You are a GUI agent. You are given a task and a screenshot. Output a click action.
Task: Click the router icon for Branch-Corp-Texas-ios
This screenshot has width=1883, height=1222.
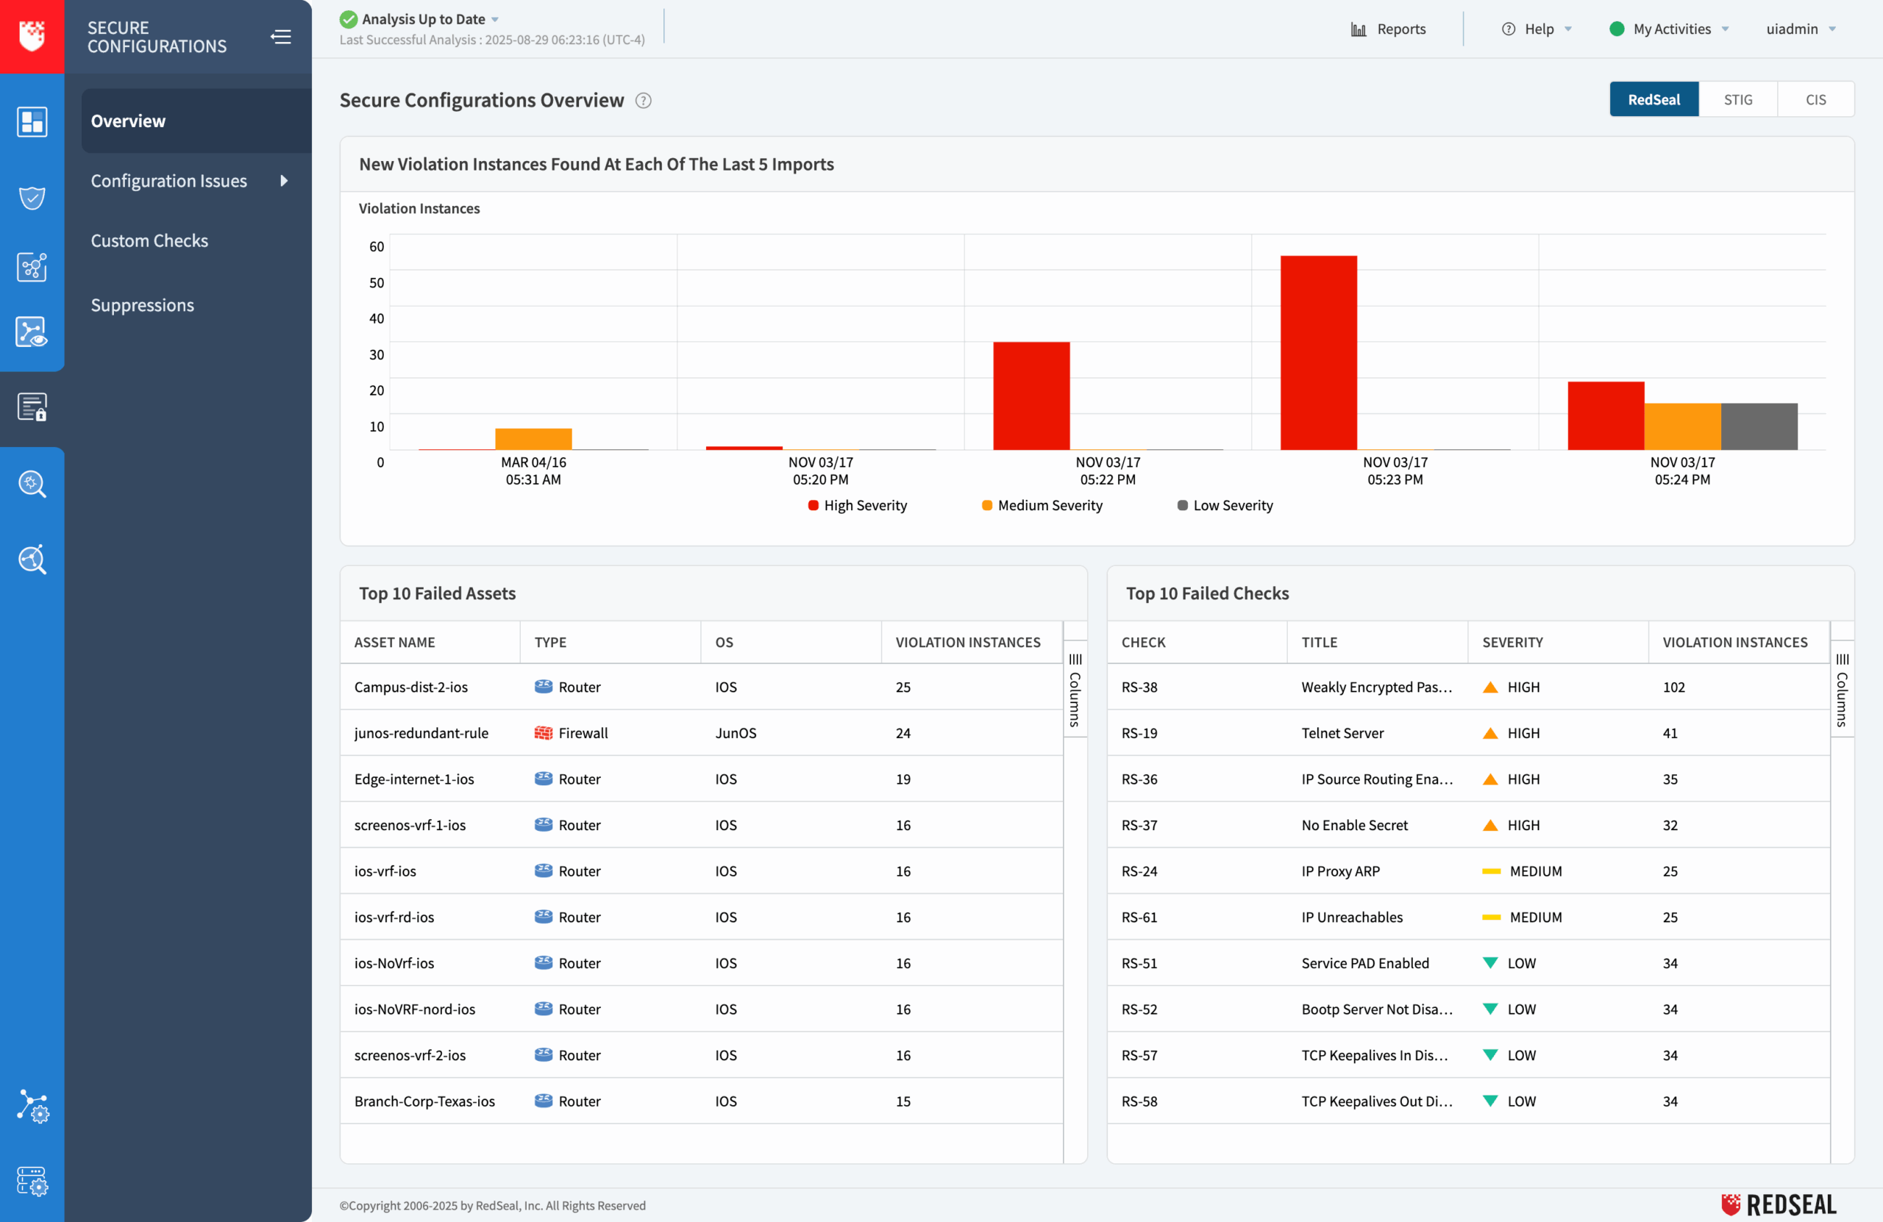[x=544, y=1100]
